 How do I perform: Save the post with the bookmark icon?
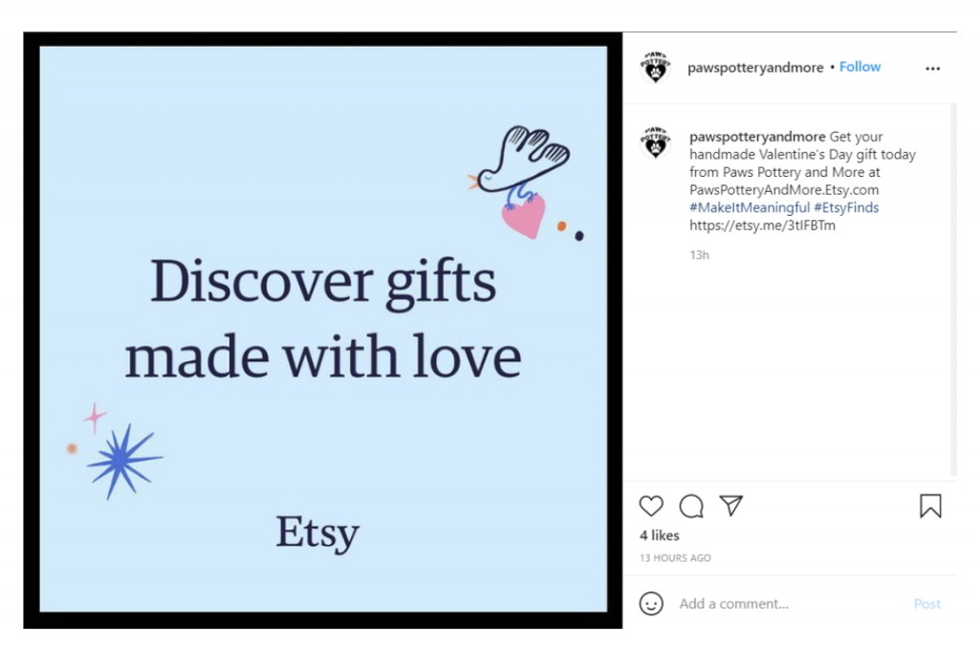(930, 506)
